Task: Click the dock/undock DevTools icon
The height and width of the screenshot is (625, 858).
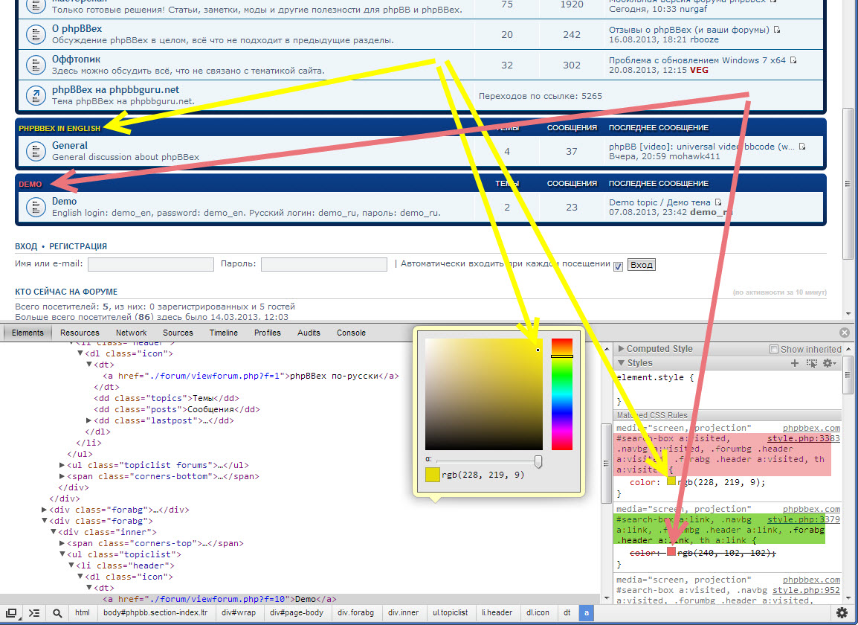Action: [x=12, y=613]
